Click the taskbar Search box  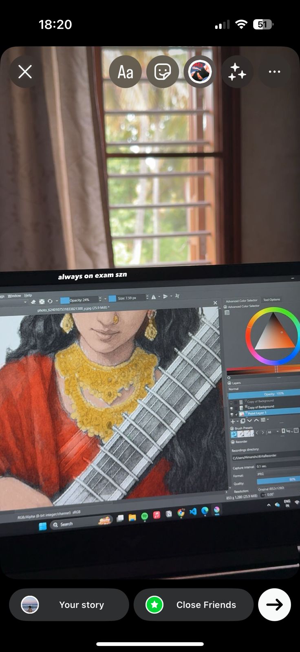coord(82,523)
